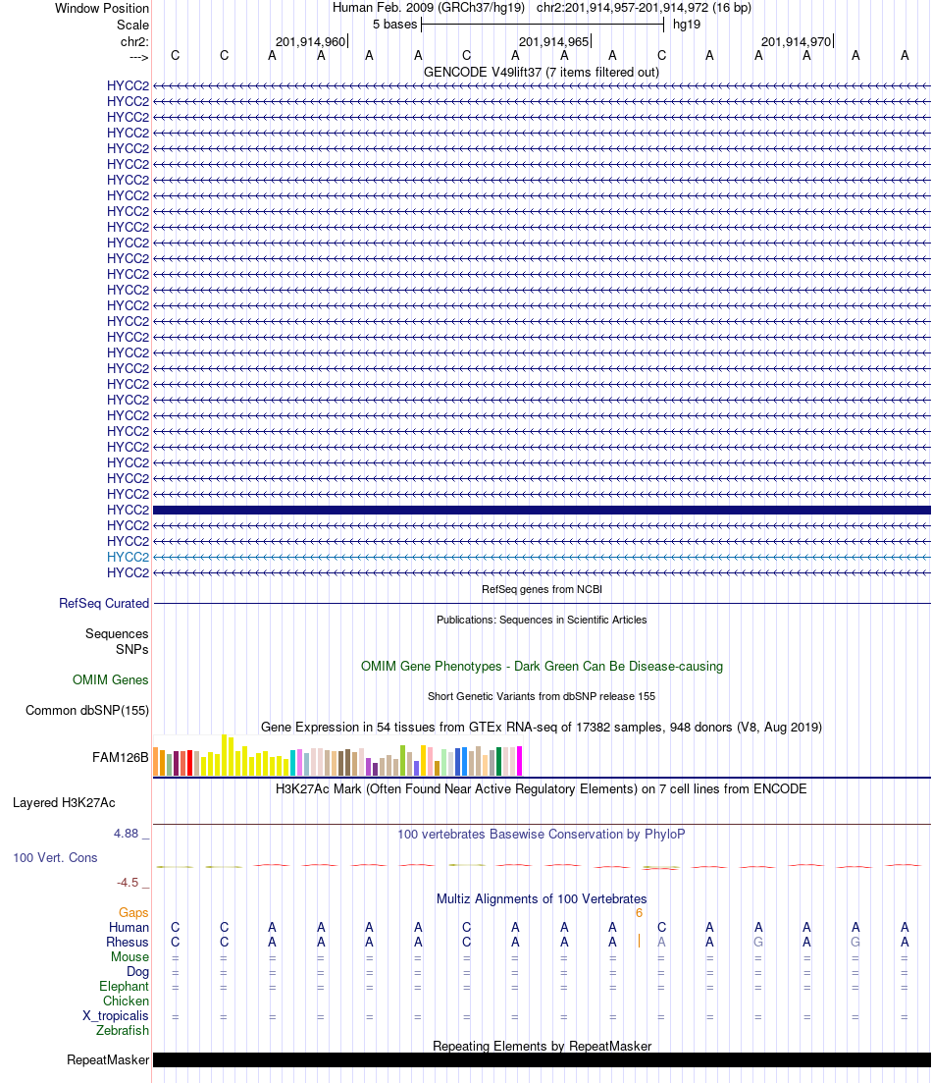Image resolution: width=932 pixels, height=1083 pixels.
Task: Click the magenta GTEx bar at chart end
Action: coord(519,760)
